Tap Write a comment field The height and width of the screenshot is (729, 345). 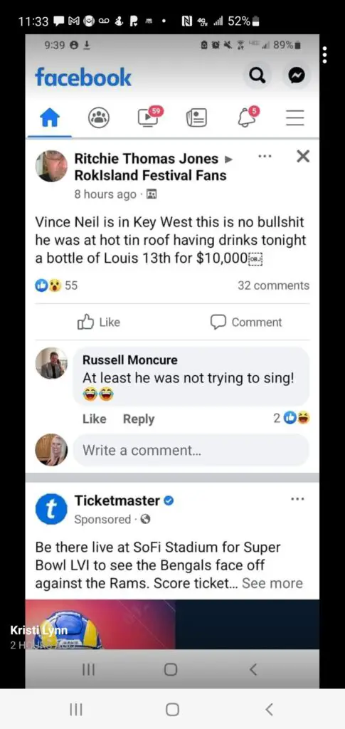[191, 450]
